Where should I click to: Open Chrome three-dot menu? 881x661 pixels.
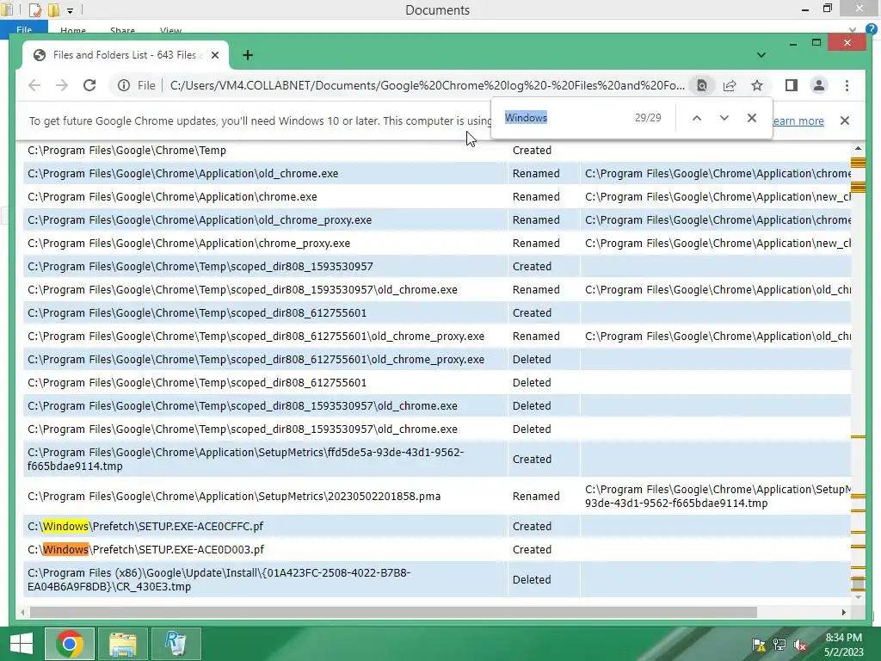[847, 85]
